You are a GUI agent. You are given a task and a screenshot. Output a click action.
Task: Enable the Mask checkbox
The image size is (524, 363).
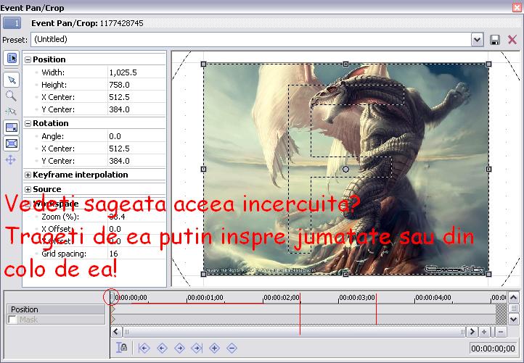pyautogui.click(x=12, y=320)
